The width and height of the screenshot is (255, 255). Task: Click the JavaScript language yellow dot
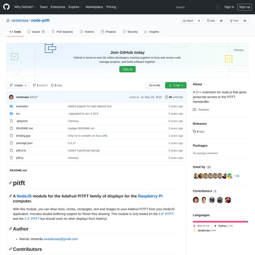194,231
